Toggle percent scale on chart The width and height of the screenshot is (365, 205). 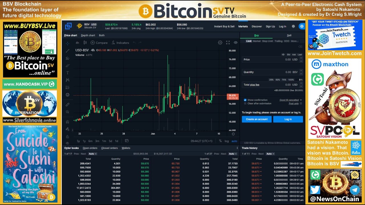point(220,141)
